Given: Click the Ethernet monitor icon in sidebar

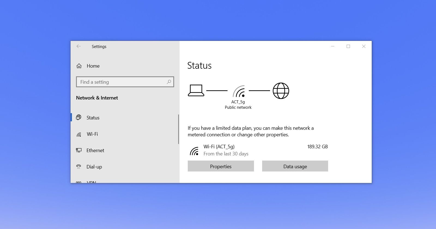Looking at the screenshot, I should point(79,150).
